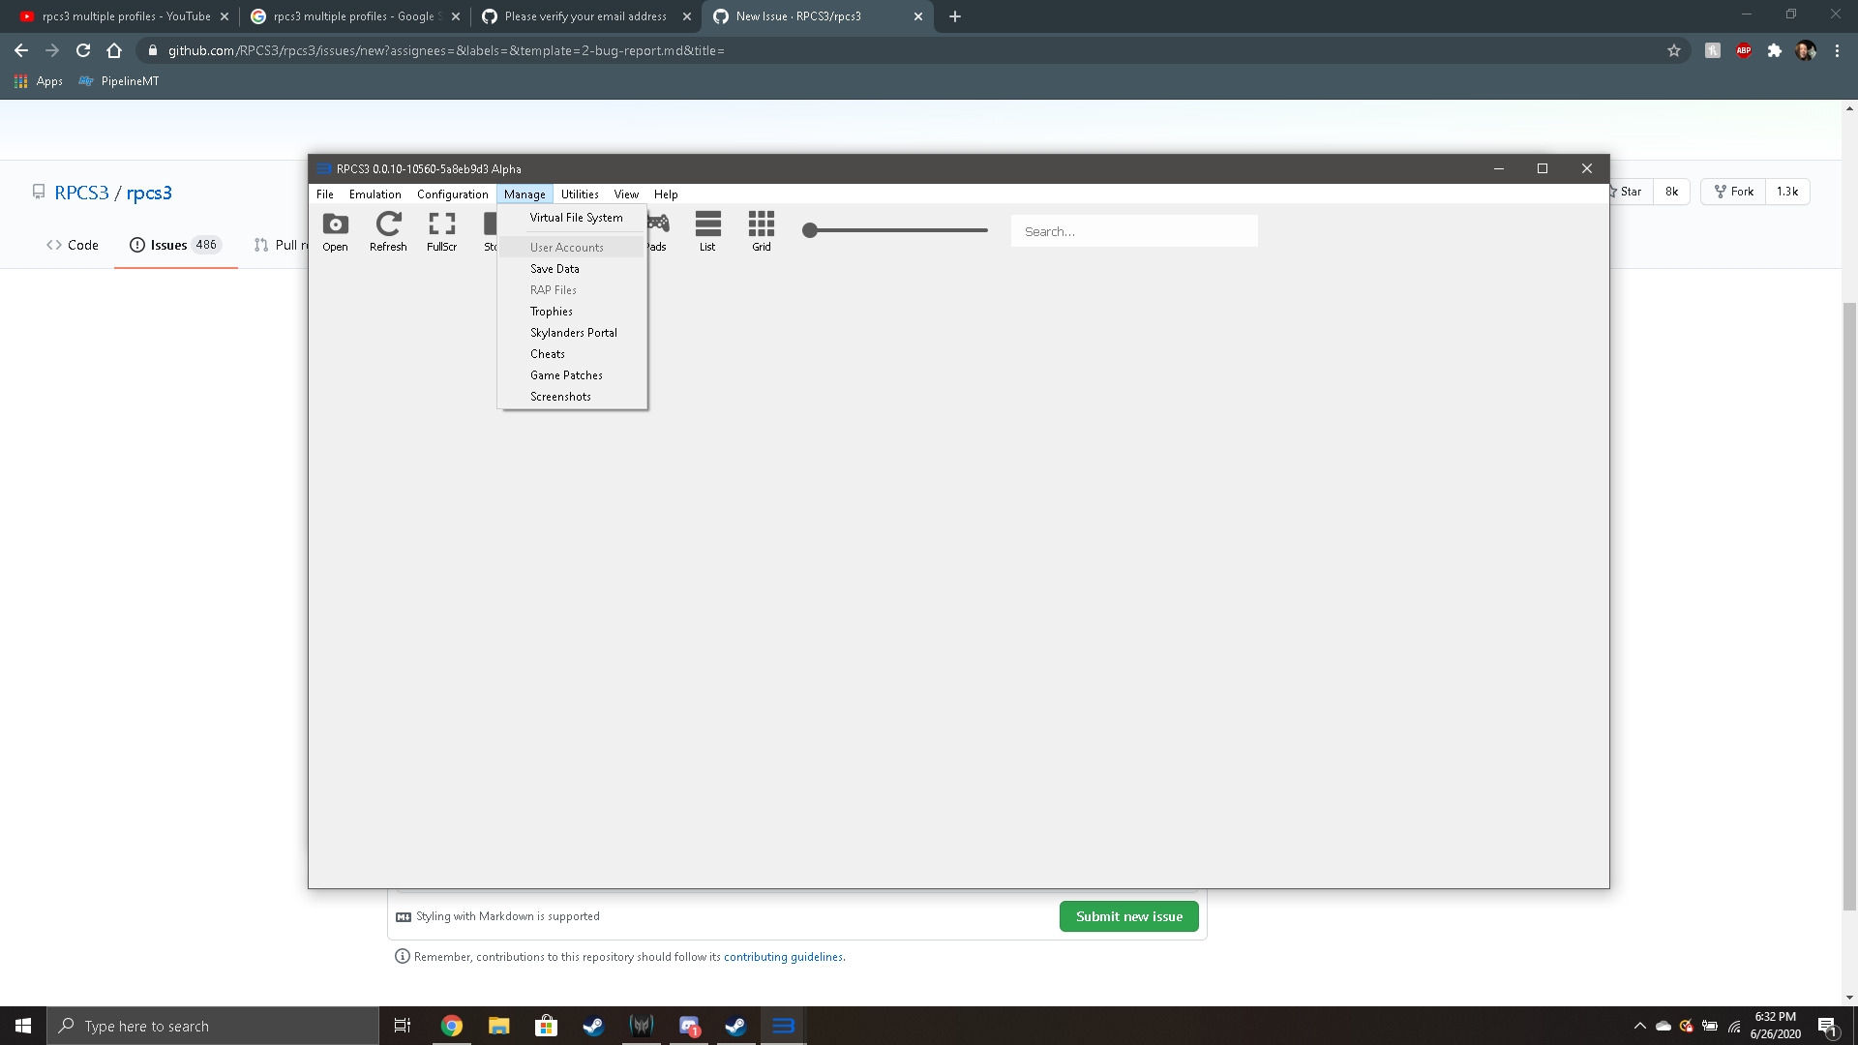Image resolution: width=1858 pixels, height=1045 pixels.
Task: Open gamepad settings via the Pads icon
Action: 657,230
